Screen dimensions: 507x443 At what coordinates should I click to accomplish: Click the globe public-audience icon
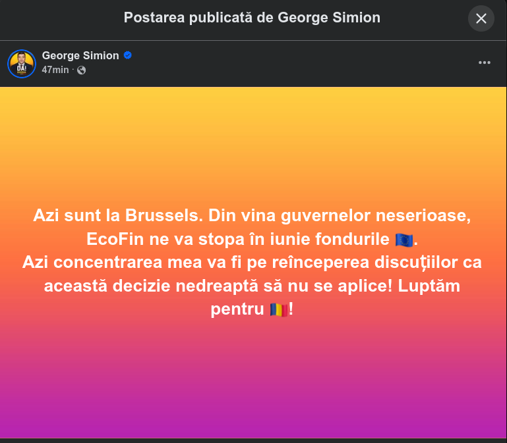[81, 70]
